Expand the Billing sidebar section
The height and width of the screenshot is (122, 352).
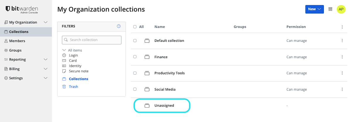point(45,69)
